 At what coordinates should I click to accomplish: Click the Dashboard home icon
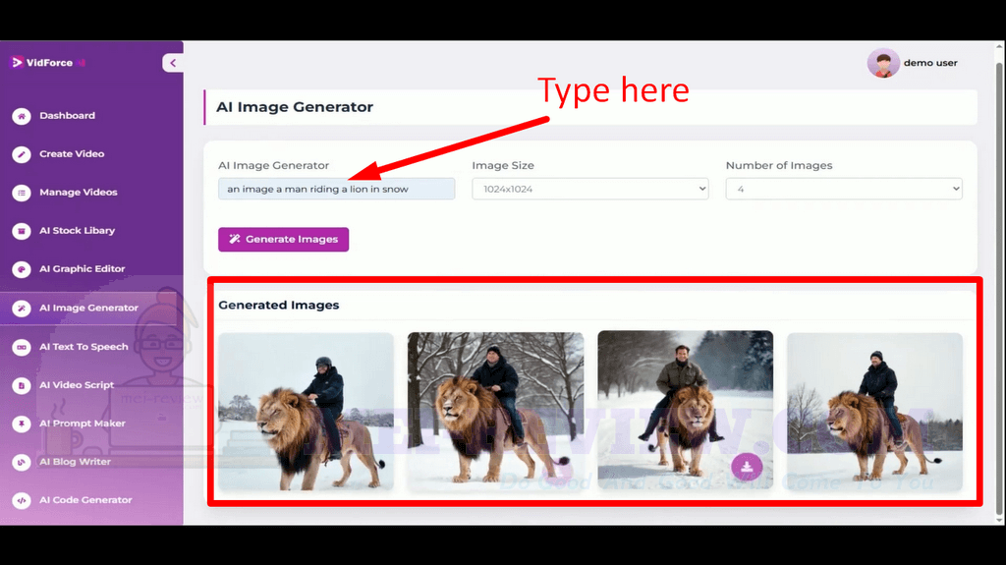pyautogui.click(x=22, y=116)
